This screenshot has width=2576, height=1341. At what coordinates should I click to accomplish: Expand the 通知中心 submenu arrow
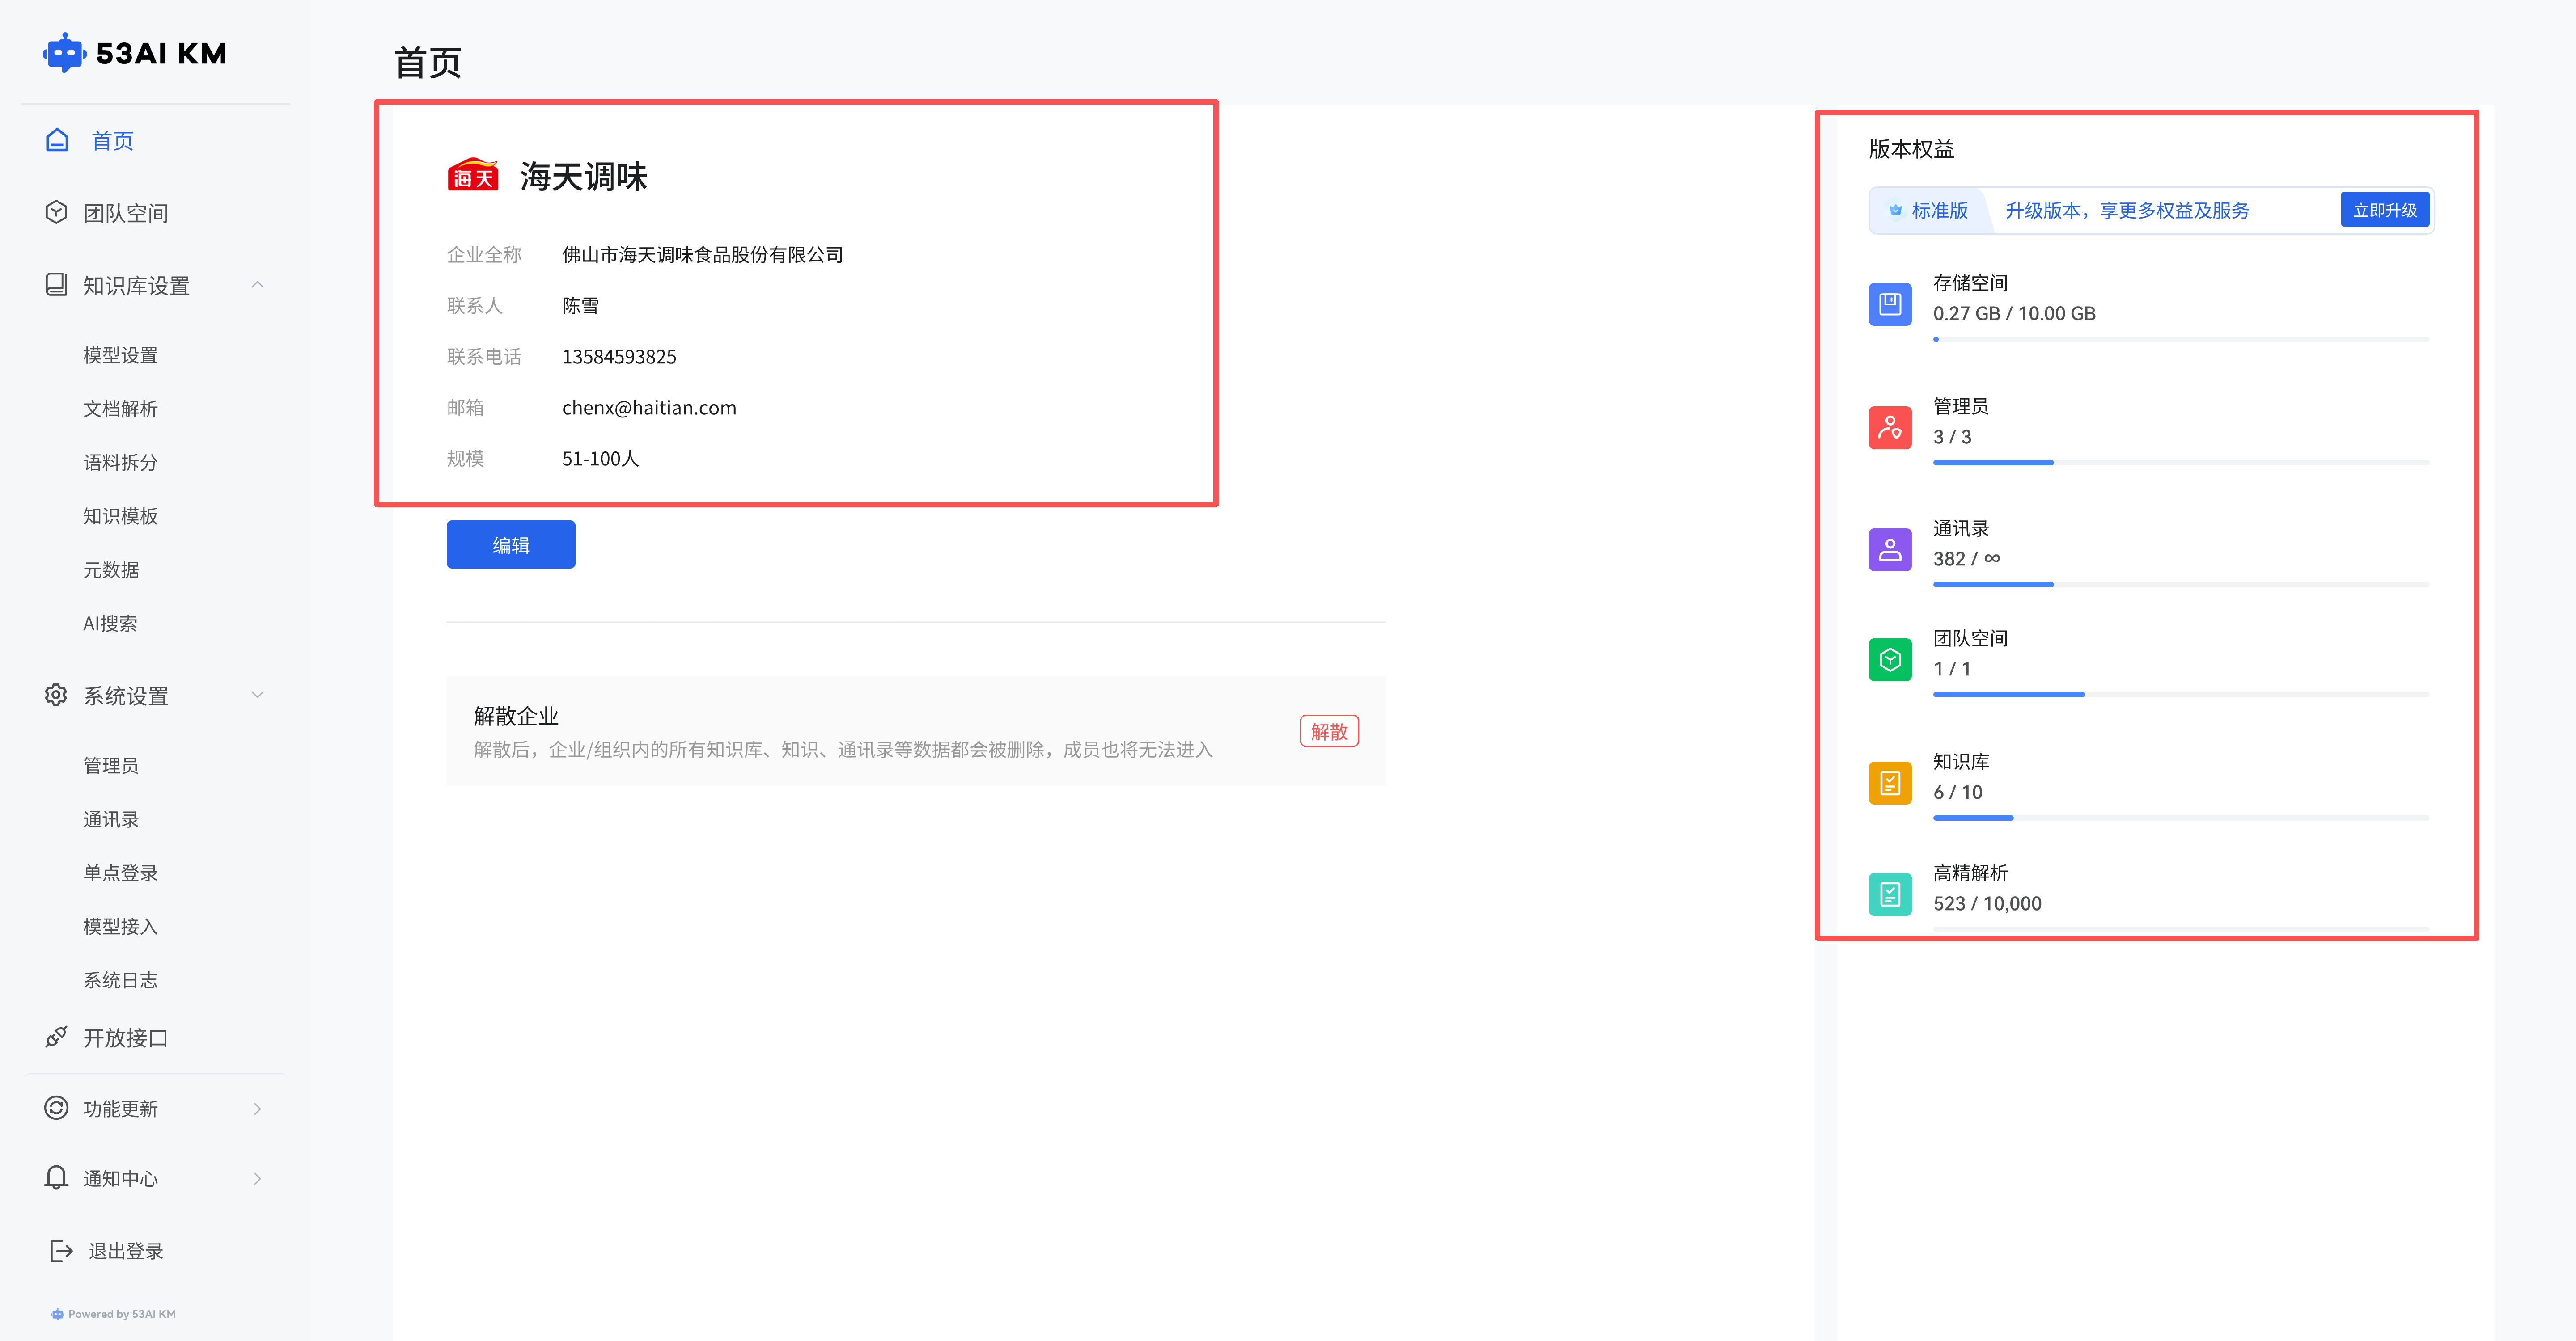(258, 1178)
